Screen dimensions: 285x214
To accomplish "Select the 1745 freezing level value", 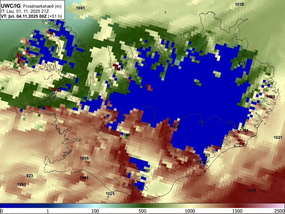I will pyautogui.click(x=20, y=57).
